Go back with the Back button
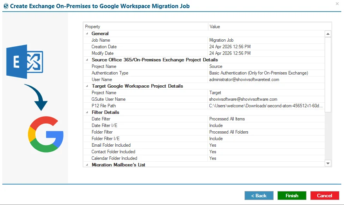Screen dimensions: 344x205 click(259, 196)
